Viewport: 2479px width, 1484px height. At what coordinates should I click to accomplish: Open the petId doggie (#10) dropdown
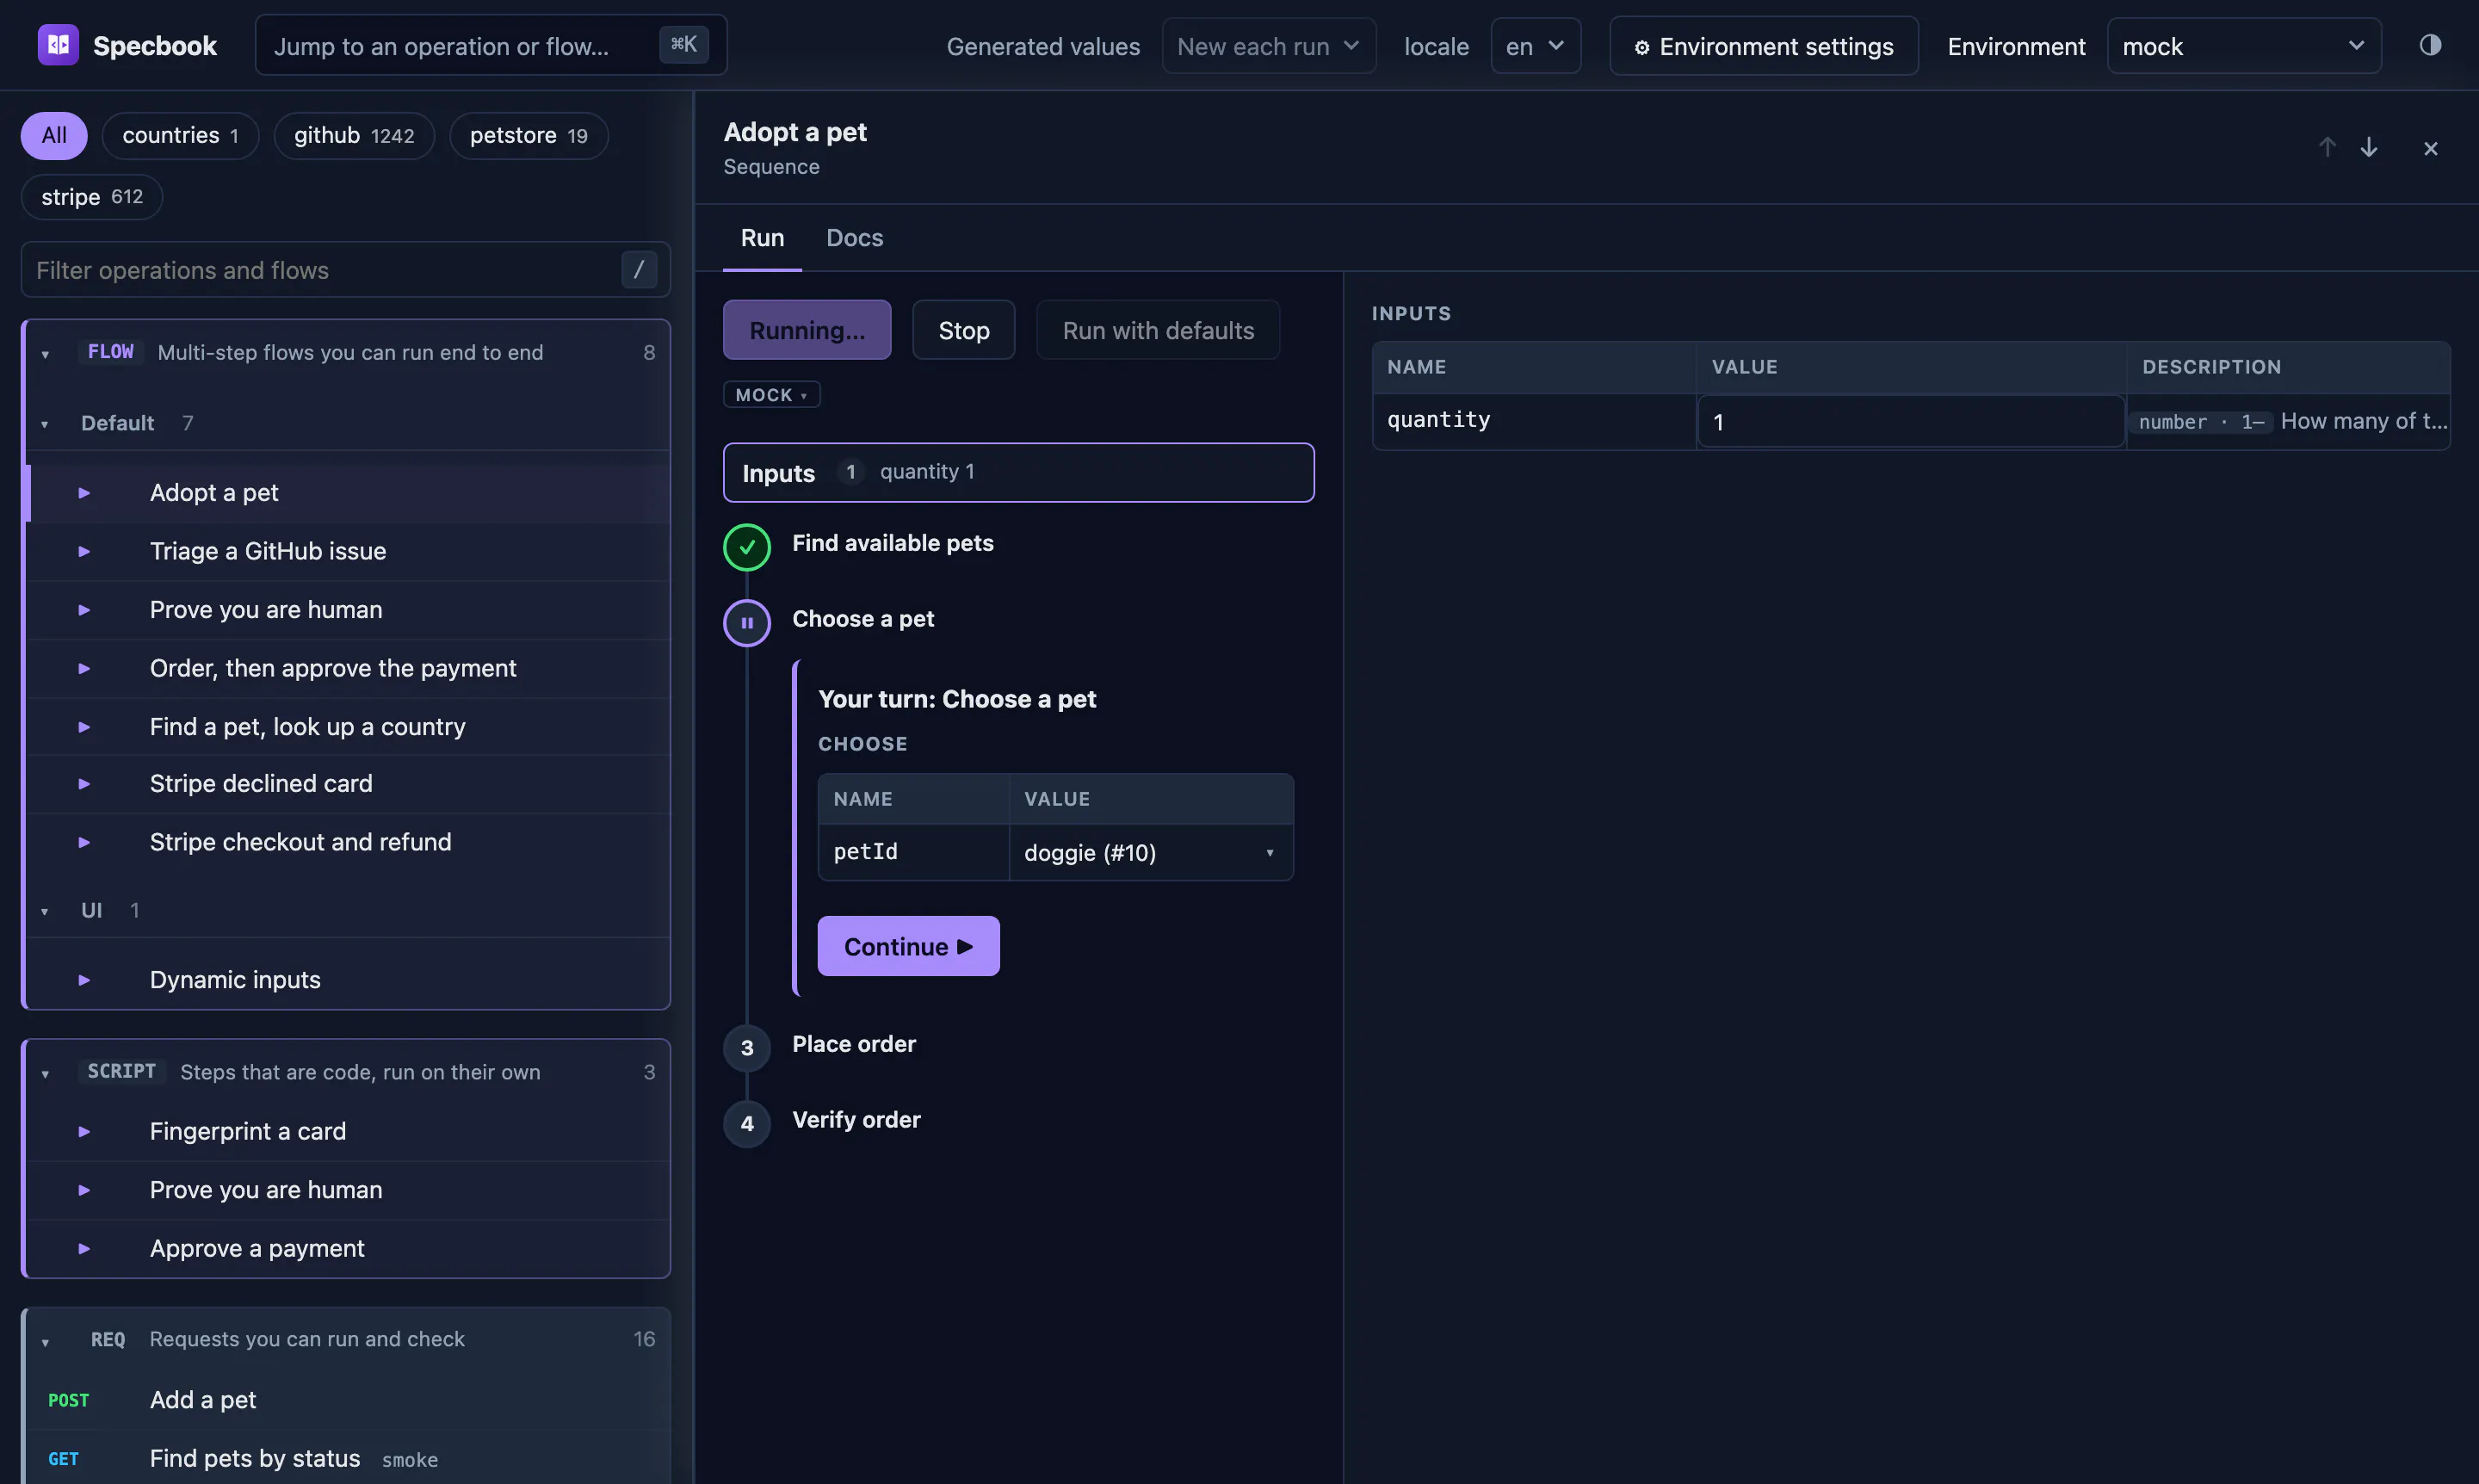1151,853
